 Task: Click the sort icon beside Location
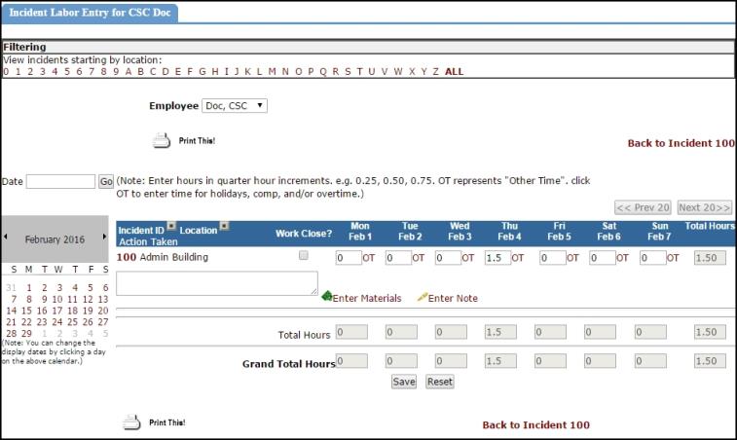tap(225, 226)
